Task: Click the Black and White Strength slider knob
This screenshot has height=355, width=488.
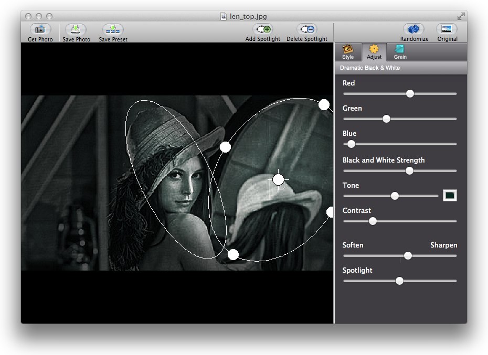Action: 409,171
